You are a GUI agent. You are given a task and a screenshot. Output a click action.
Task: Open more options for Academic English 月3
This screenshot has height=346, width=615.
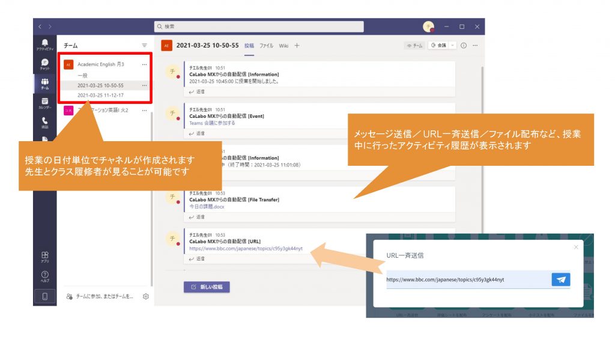pyautogui.click(x=144, y=64)
